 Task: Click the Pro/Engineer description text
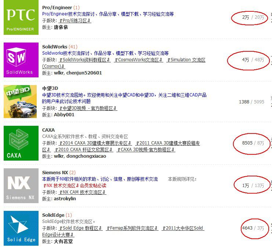[x=108, y=14]
